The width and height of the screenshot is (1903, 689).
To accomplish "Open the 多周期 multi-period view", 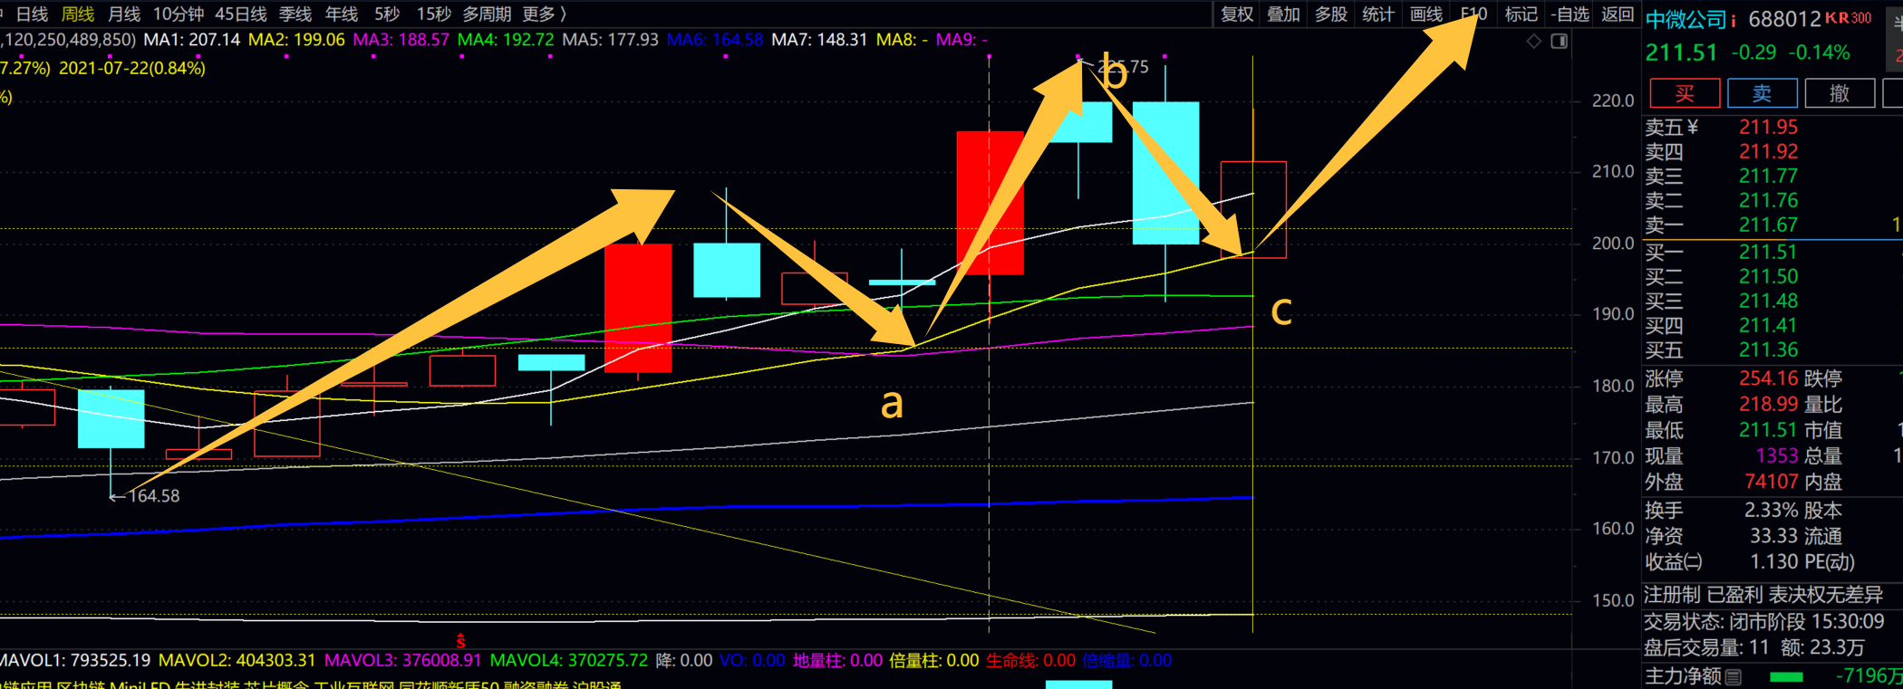I will pos(487,14).
